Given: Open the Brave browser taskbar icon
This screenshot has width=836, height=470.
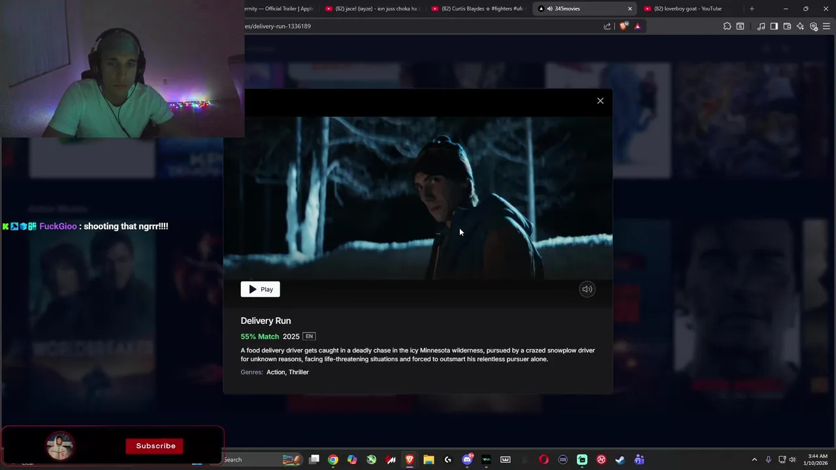Looking at the screenshot, I should click(410, 460).
